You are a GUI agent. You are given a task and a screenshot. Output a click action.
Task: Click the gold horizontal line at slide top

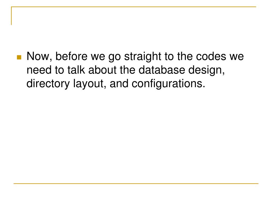(134, 7)
